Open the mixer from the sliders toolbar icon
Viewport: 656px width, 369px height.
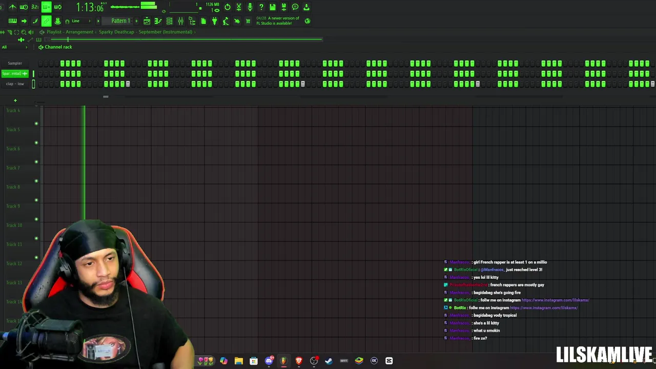pyautogui.click(x=180, y=21)
